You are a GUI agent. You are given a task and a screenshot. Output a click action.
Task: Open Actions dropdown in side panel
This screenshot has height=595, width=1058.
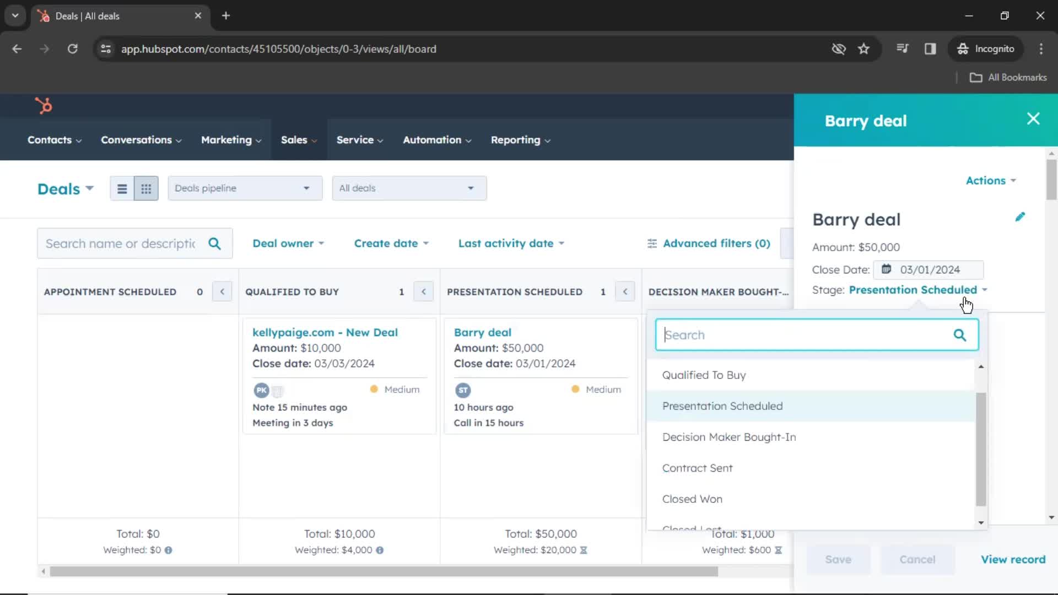tap(991, 181)
